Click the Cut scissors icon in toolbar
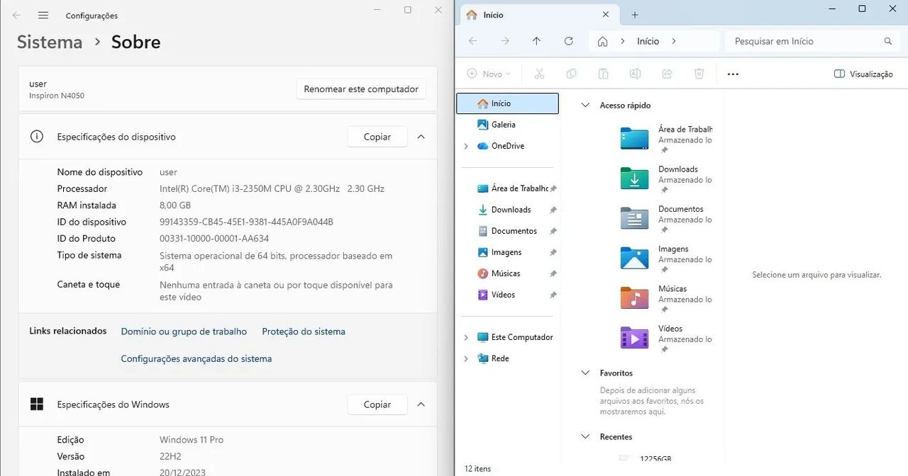This screenshot has width=908, height=476. pyautogui.click(x=539, y=74)
